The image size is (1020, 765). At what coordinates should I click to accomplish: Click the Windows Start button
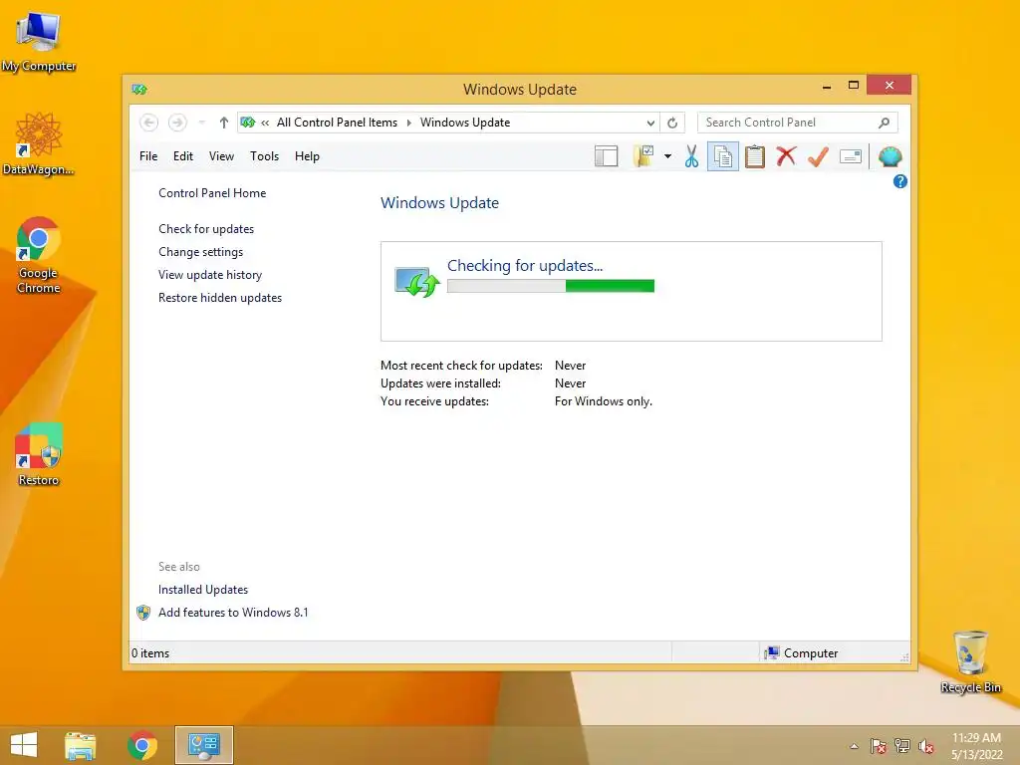[x=24, y=745]
